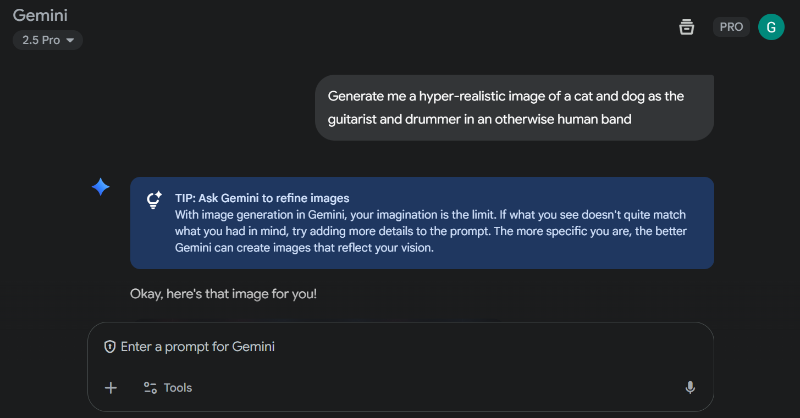Screen dimensions: 800x418
Task: Open the green G account avatar
Action: point(771,27)
